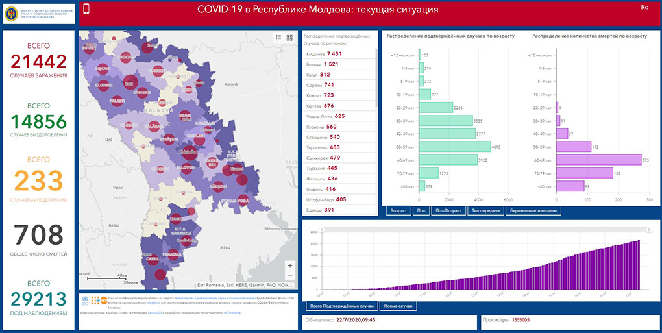Show Всего Подтверждённые случаи chart tab
Screen dimensions: 662x333
[342, 306]
